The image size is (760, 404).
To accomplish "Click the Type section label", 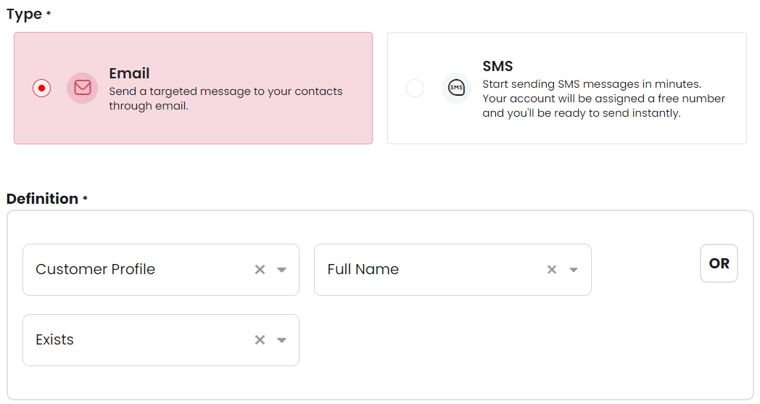I will pos(24,15).
